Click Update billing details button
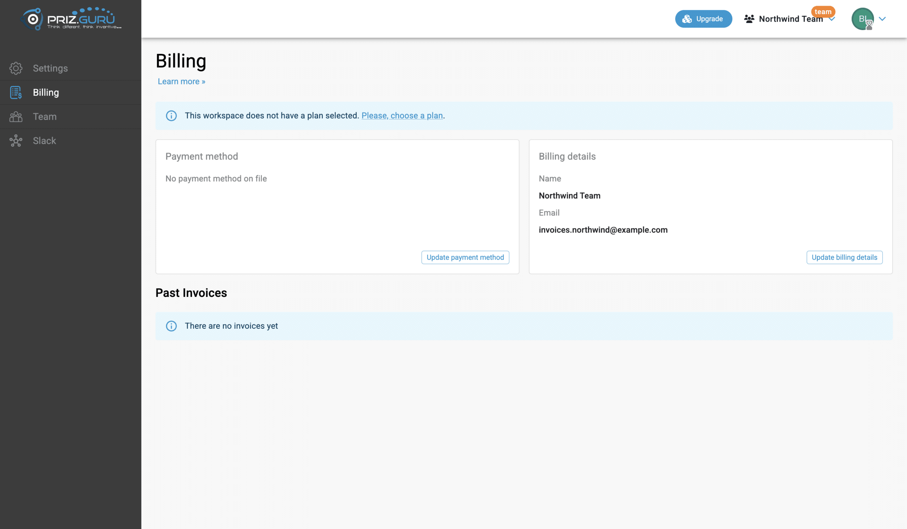This screenshot has width=907, height=529. pyautogui.click(x=844, y=257)
